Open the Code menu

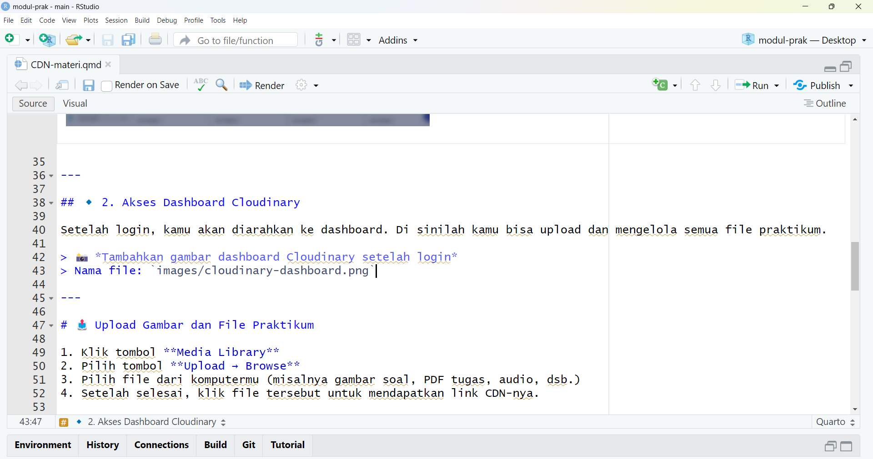(x=47, y=20)
